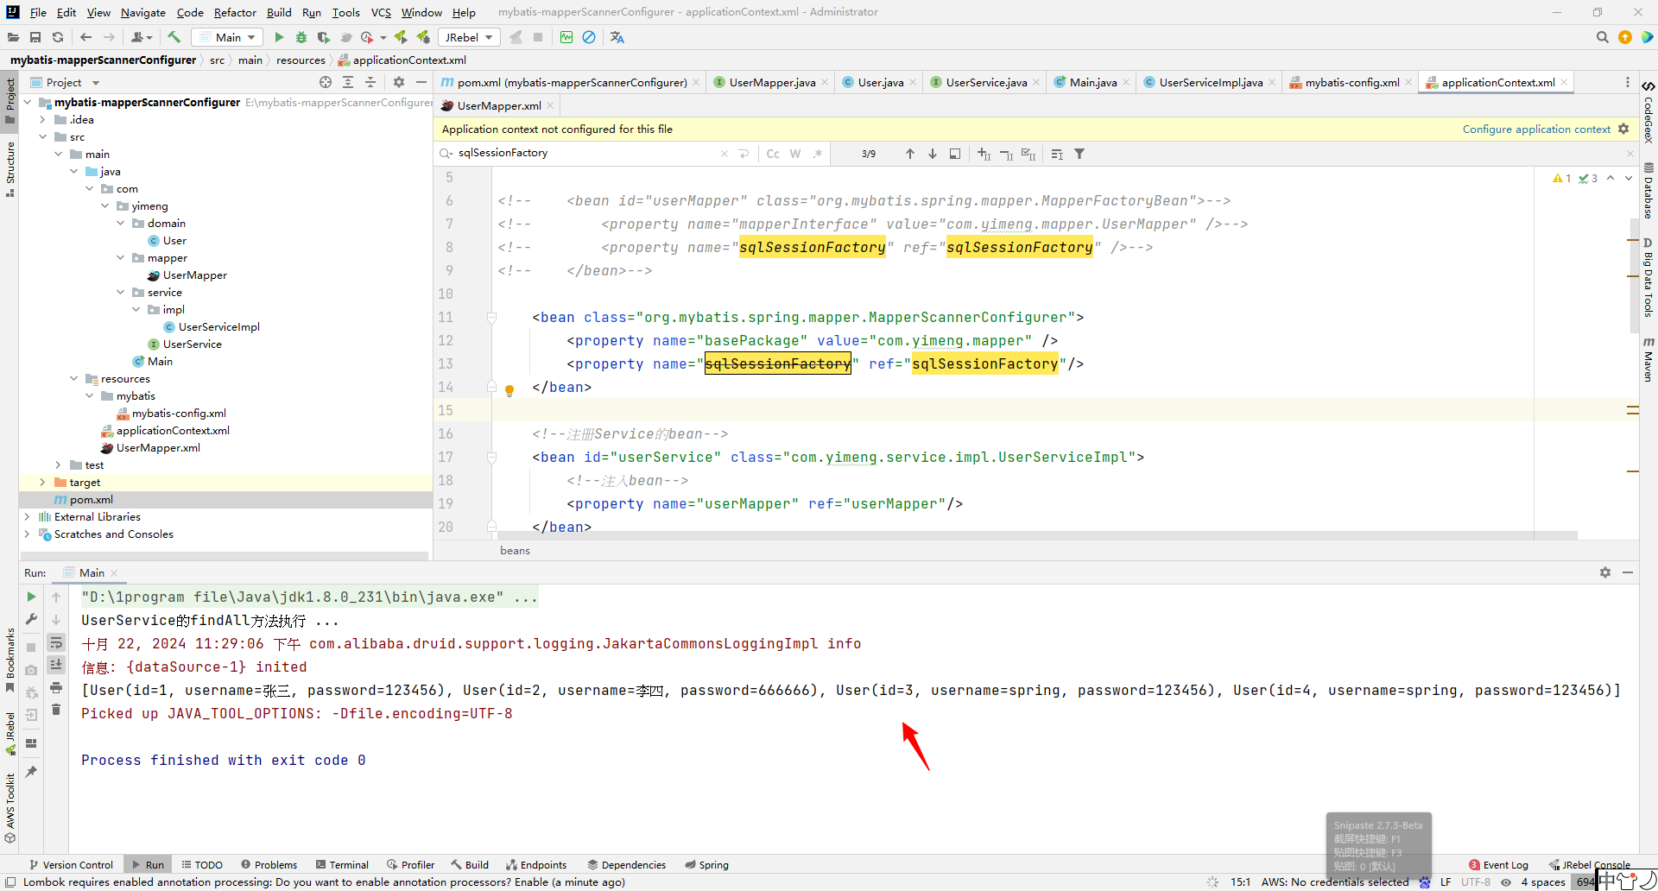Switch to the Main.java editor tab

click(1092, 82)
